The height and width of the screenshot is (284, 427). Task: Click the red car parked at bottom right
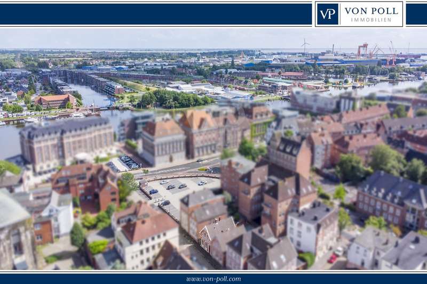[x=333, y=258]
